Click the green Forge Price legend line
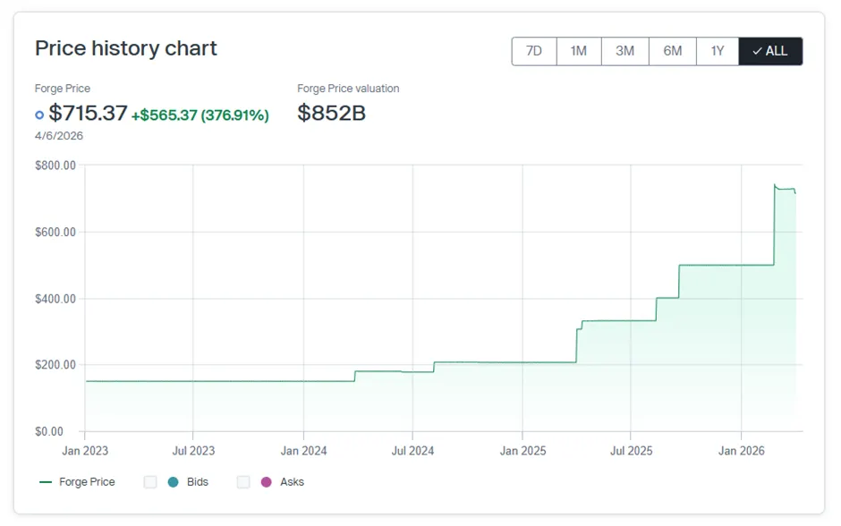Screen dimensions: 841x526 click(x=47, y=482)
